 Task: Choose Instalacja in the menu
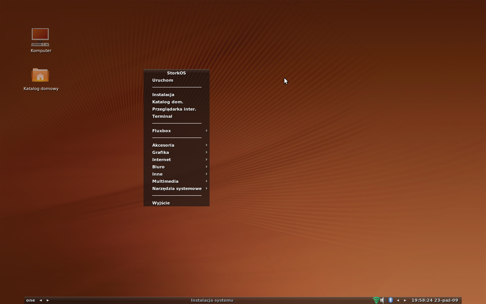click(x=163, y=95)
